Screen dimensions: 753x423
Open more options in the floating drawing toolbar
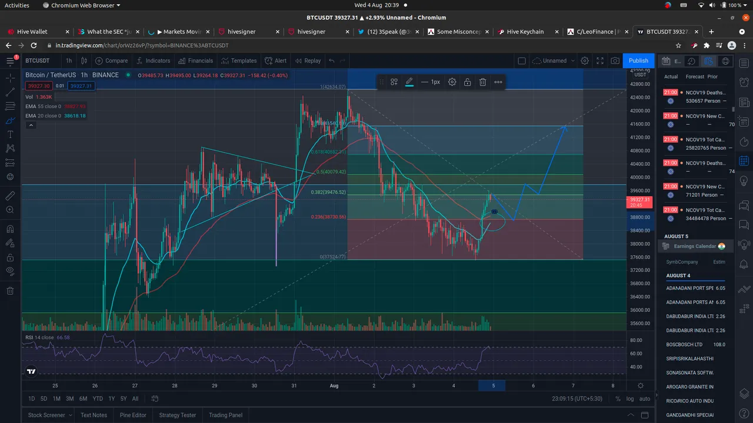click(x=498, y=82)
